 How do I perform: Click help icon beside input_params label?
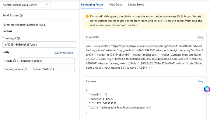point(25,69)
